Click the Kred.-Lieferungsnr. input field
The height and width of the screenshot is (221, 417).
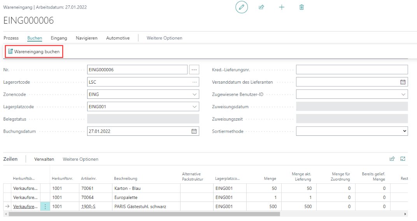click(352, 70)
